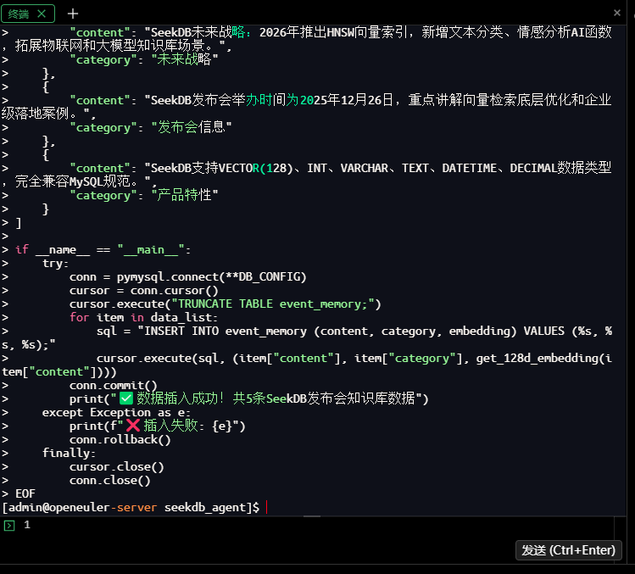Click the red cross emoji in print line

133,426
